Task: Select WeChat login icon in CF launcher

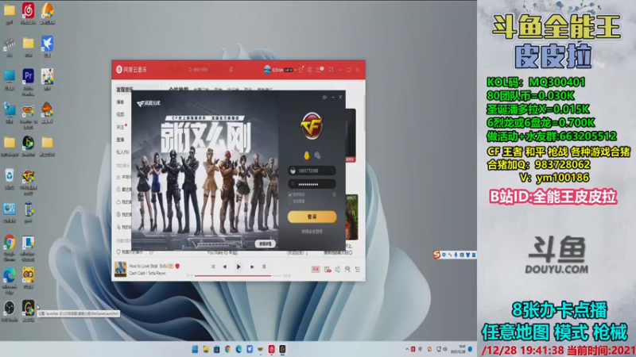Action: (317, 155)
